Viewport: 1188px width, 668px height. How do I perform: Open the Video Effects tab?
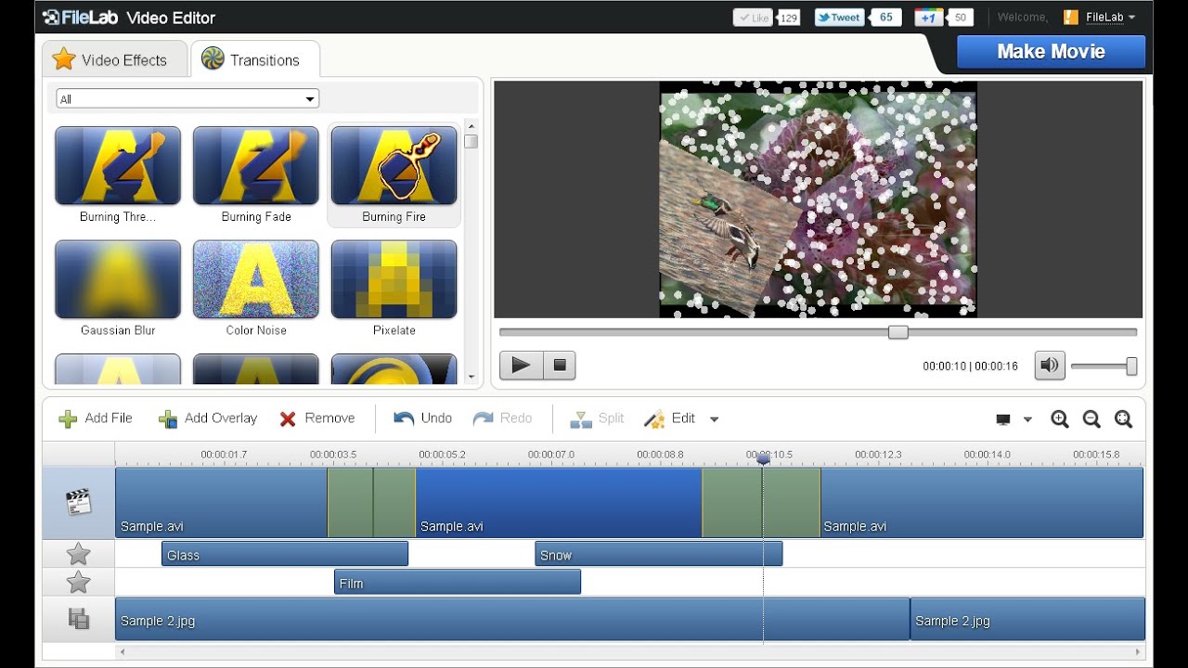tap(114, 59)
